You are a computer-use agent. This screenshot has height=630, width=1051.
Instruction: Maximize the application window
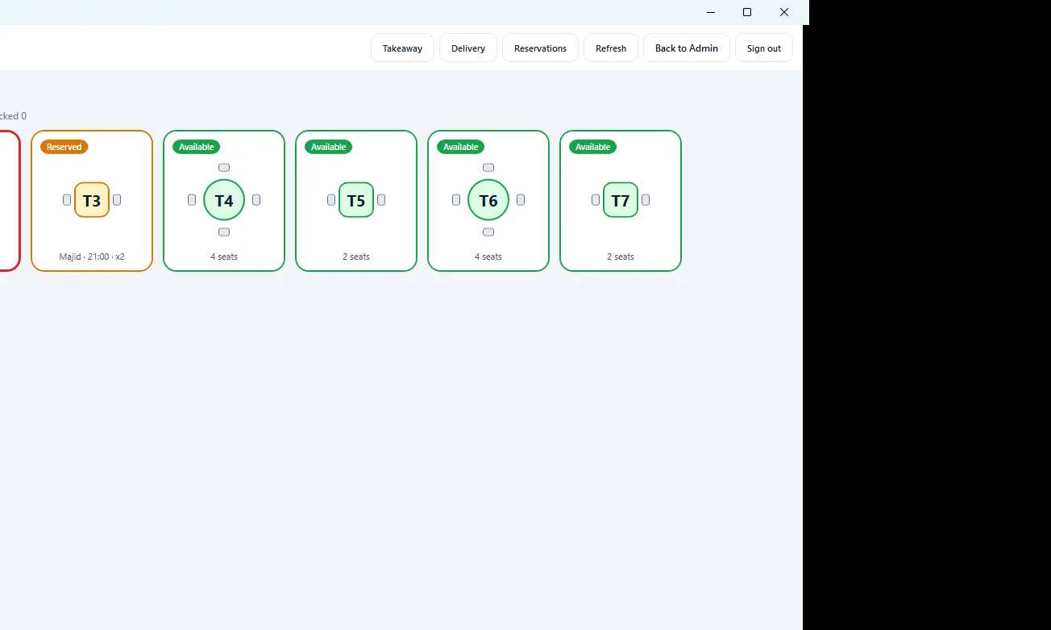pos(747,12)
